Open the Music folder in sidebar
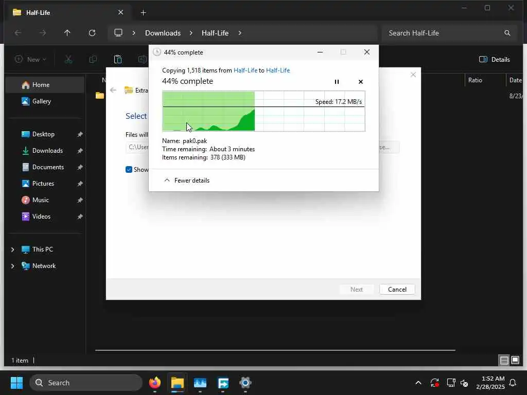 tap(40, 200)
